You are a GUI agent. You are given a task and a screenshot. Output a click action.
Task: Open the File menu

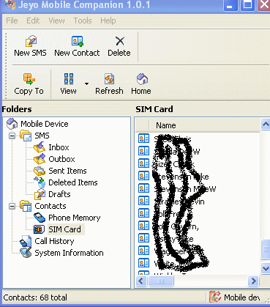point(12,21)
